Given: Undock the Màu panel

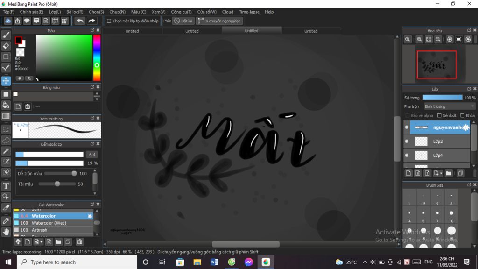Looking at the screenshot, I should click(x=92, y=30).
